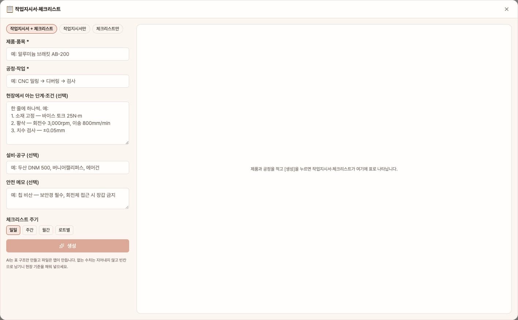
Task: Focus the 안전 메모 textarea
Action: (68, 199)
